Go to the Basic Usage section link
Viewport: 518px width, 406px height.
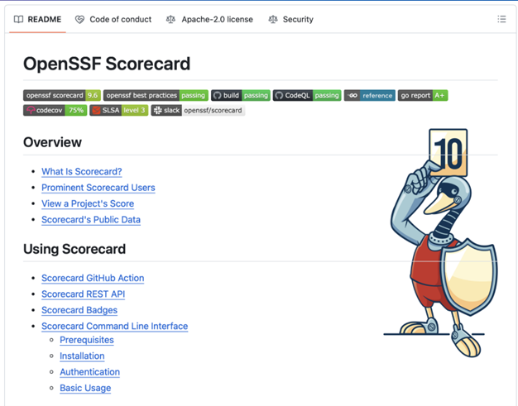click(x=85, y=388)
